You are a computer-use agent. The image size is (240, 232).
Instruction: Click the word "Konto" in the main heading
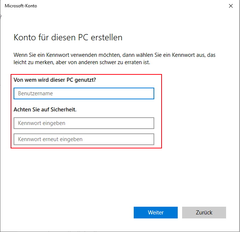point(24,37)
